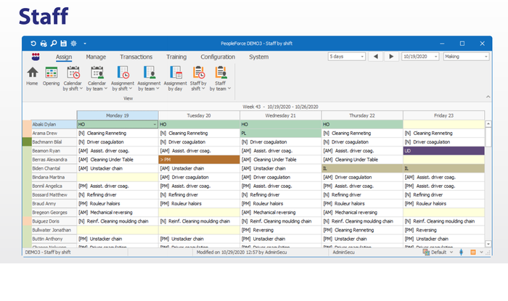Collapse the ribbon with the chevron
This screenshot has height=301, width=508.
(488, 96)
